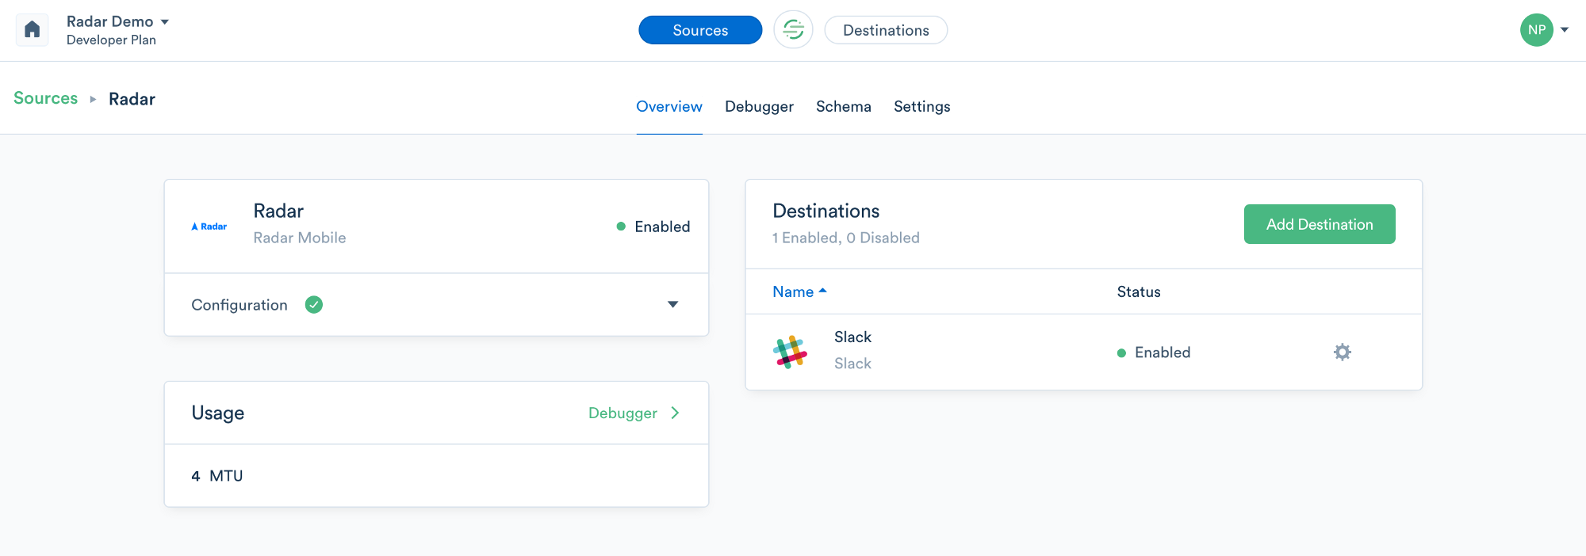
Task: Click the Add Destination button
Action: coord(1320,224)
